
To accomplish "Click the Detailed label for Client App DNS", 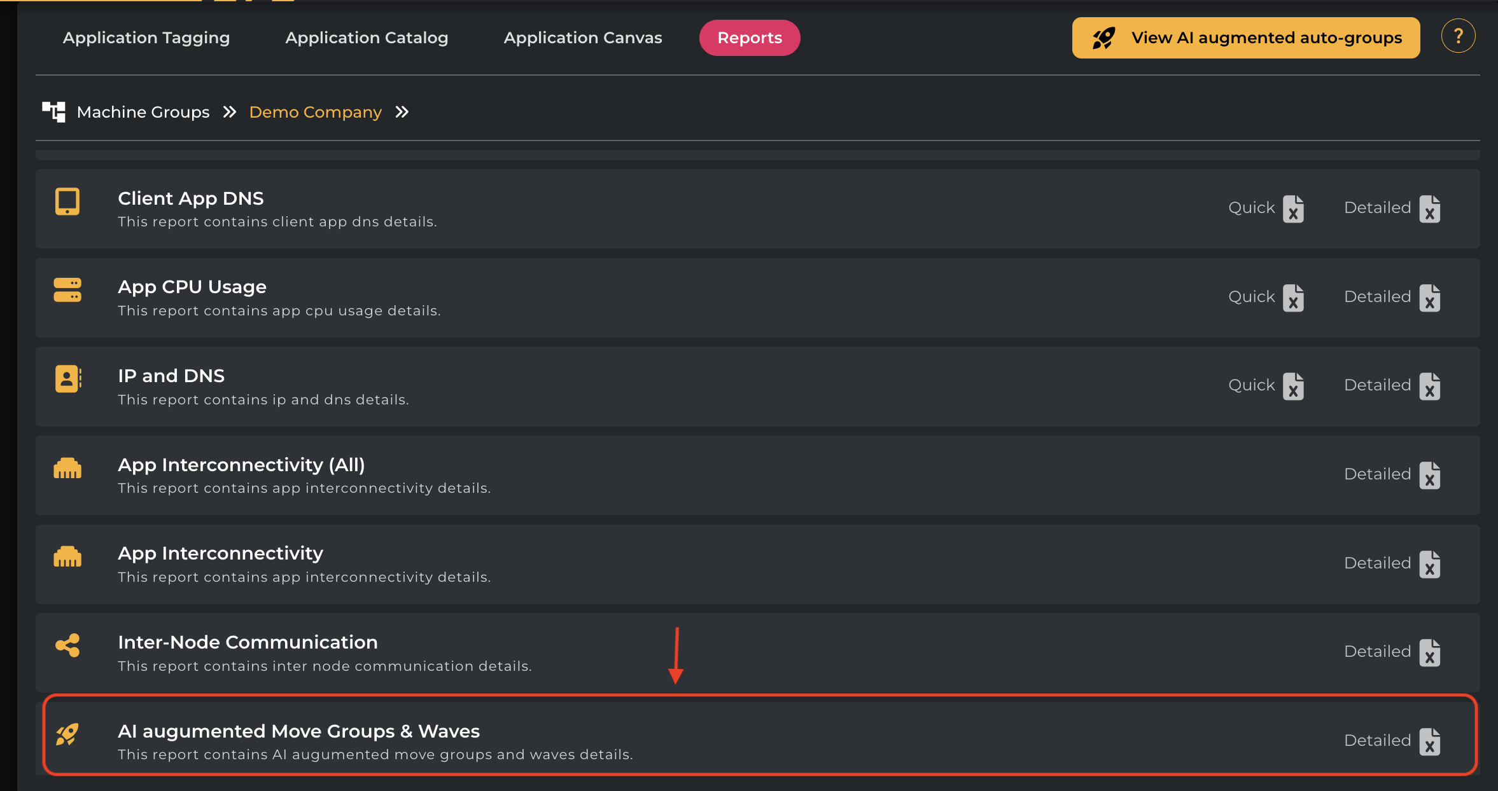I will [x=1378, y=208].
